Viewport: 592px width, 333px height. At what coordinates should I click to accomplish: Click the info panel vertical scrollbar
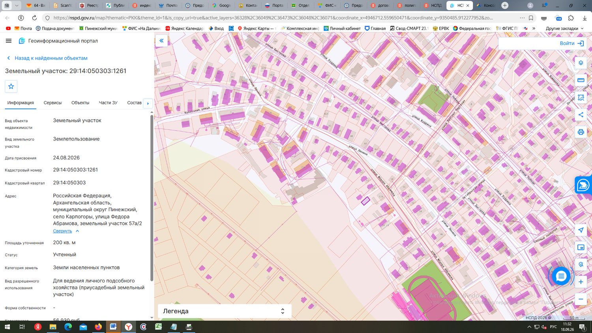click(x=152, y=197)
